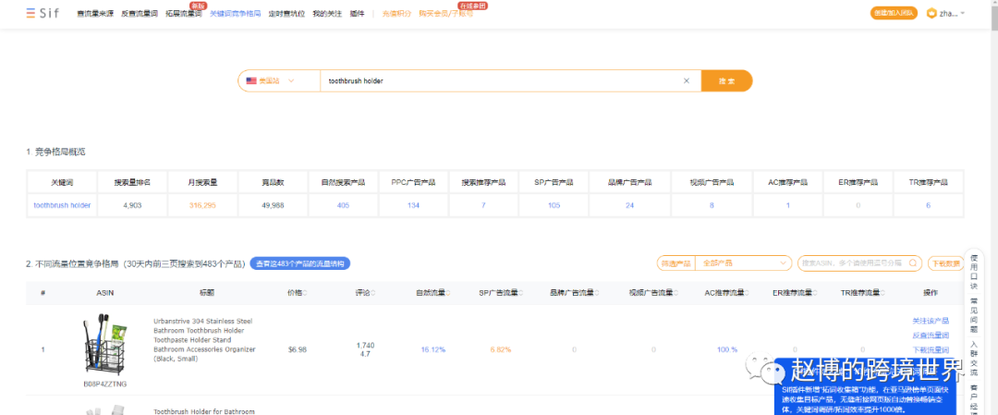998x415 pixels.
Task: Click AC recommended traffic value 100.%
Action: [x=727, y=349]
